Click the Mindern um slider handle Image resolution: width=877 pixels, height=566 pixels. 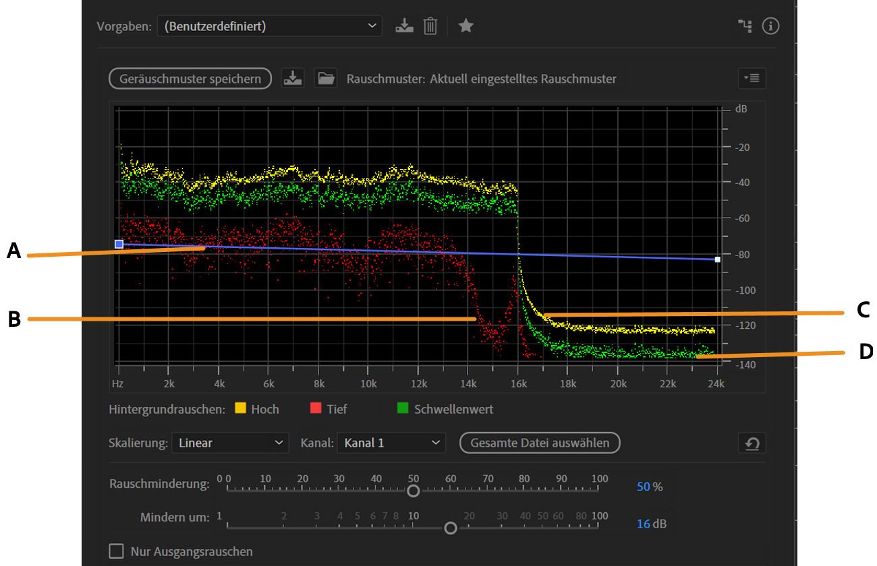point(451,528)
